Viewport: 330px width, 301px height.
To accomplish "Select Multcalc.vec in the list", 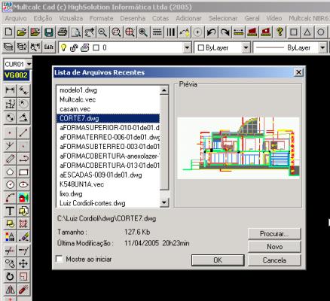I will point(108,99).
